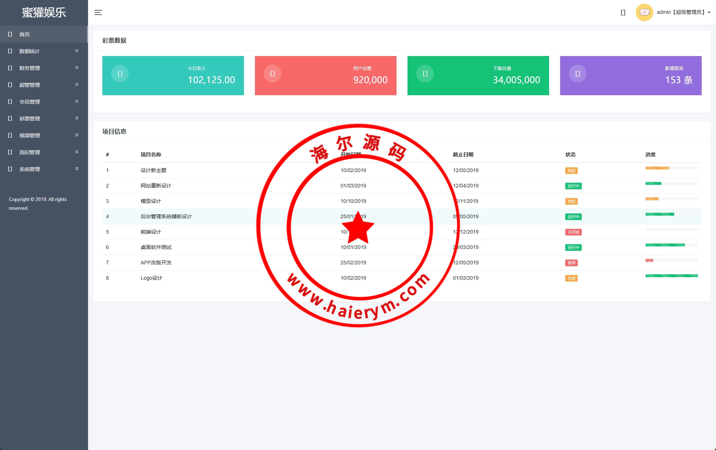Click the 蜜獾娱乐 site title
Image resolution: width=716 pixels, height=450 pixels.
click(44, 12)
